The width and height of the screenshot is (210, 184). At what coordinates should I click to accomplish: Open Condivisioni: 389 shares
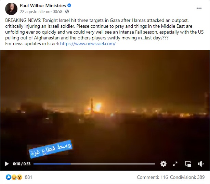[187, 177]
